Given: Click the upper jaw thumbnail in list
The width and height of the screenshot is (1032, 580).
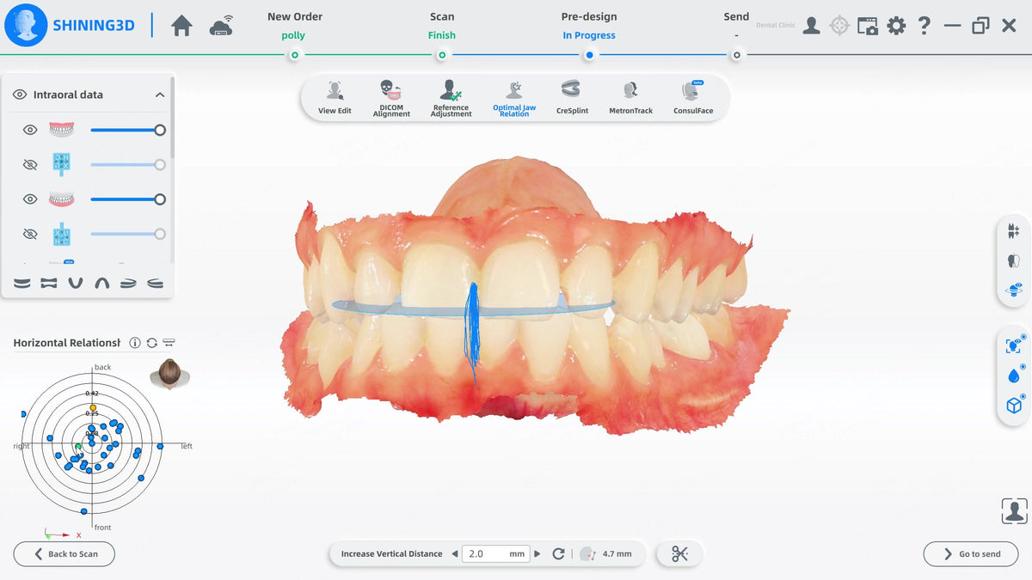Looking at the screenshot, I should [61, 130].
